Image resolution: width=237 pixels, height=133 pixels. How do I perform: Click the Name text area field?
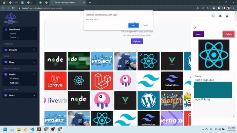click(x=214, y=95)
